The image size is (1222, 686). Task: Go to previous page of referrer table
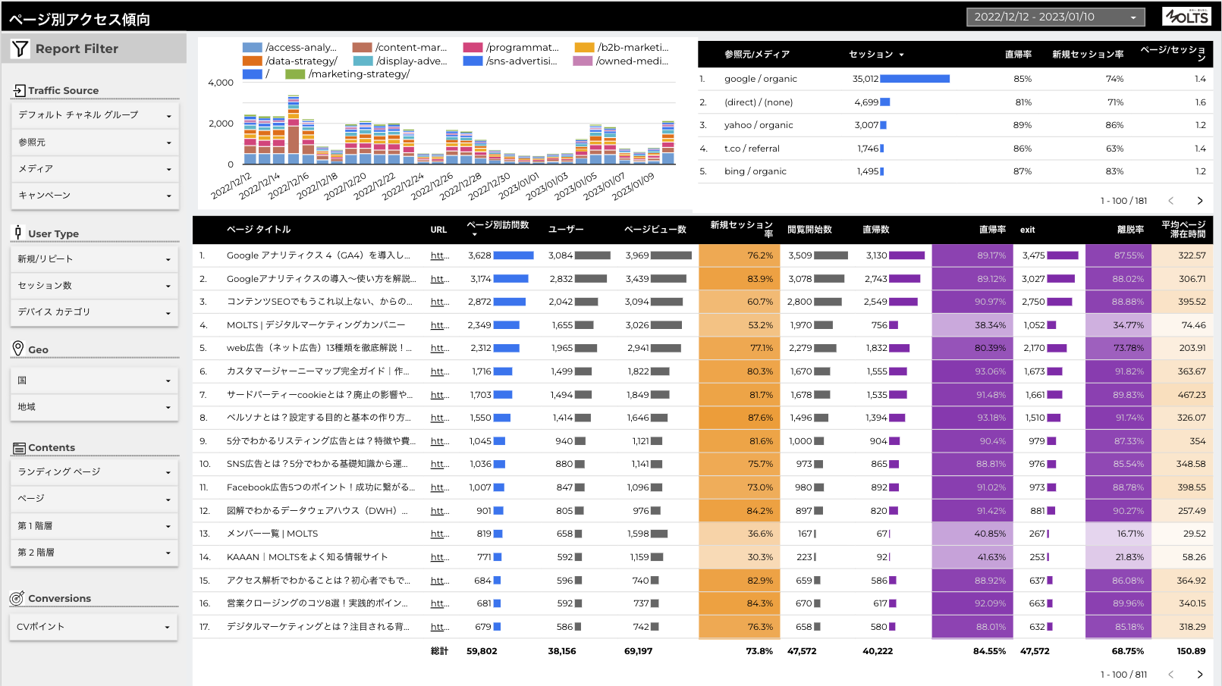[x=1171, y=201]
